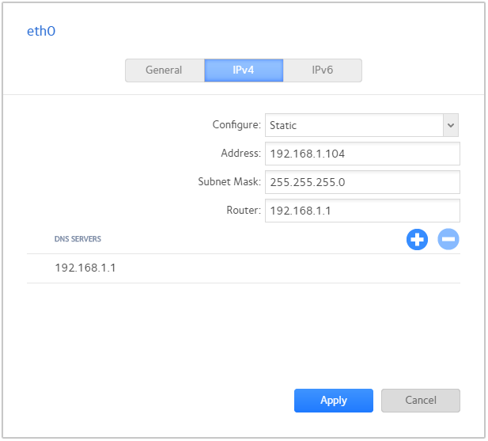
Task: Cancel the network configuration dialog
Action: coord(420,401)
